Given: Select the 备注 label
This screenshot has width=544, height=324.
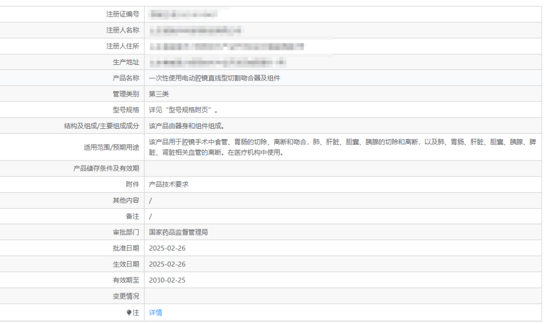Looking at the screenshot, I should pos(132,216).
